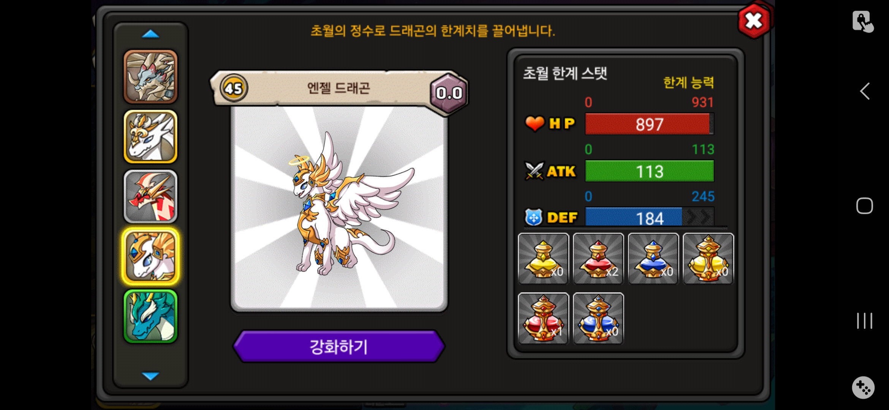Click the blue DEF stat bar
Viewport: 889px width, 410px height.
coord(649,218)
